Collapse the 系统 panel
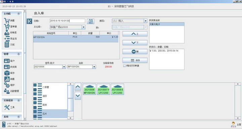Viewport: 242px width, 129px height. tap(19, 117)
